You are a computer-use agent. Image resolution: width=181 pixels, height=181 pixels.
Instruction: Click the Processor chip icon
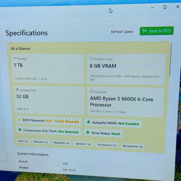tap(91, 91)
